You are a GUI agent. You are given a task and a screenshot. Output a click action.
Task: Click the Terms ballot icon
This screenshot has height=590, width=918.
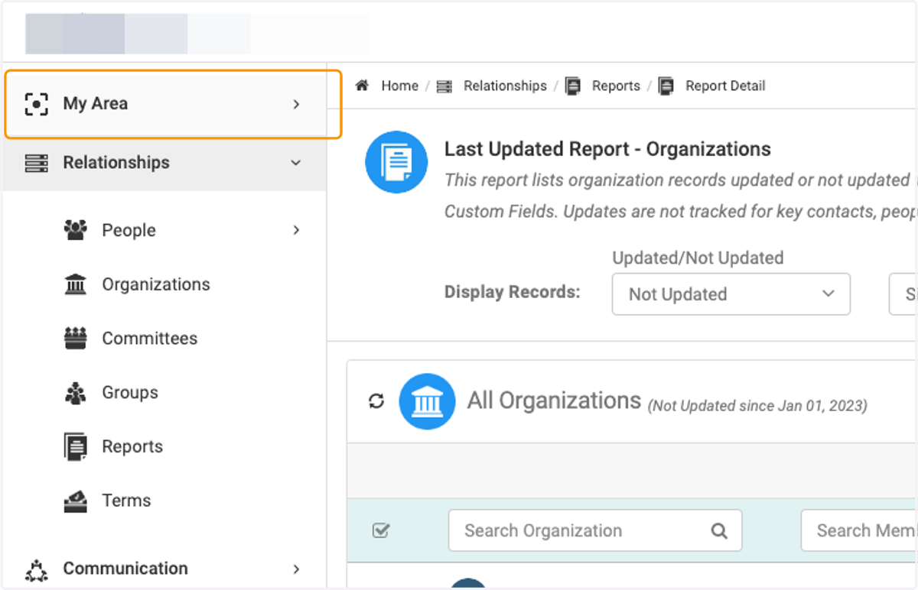76,501
